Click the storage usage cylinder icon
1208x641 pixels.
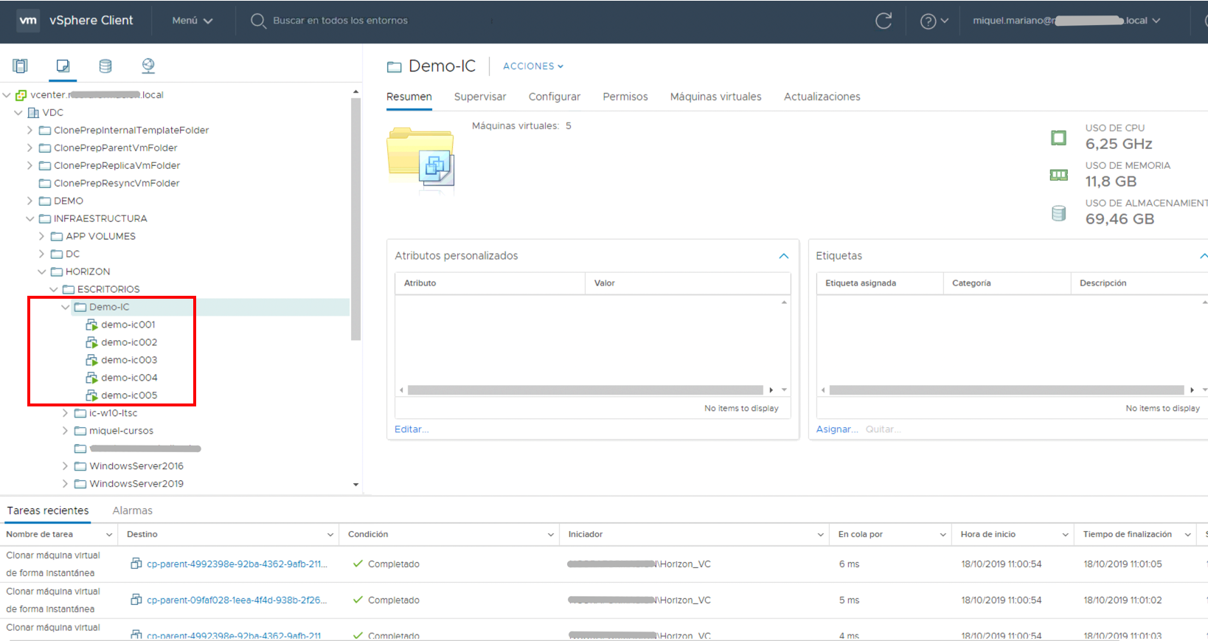coord(1058,213)
